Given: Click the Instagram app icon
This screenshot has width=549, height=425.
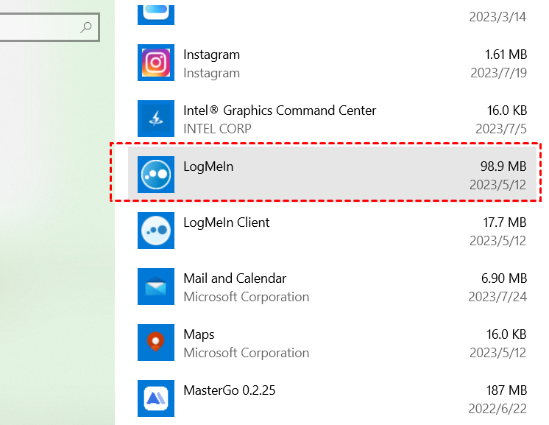Looking at the screenshot, I should pyautogui.click(x=156, y=63).
